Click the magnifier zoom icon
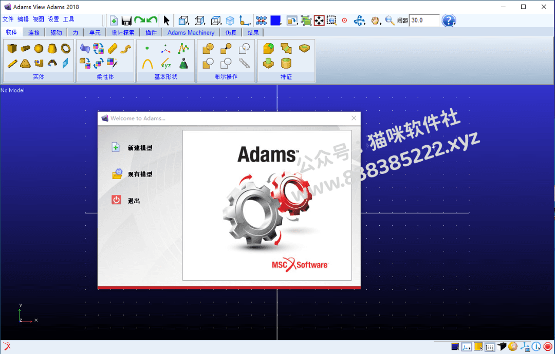 click(x=390, y=21)
